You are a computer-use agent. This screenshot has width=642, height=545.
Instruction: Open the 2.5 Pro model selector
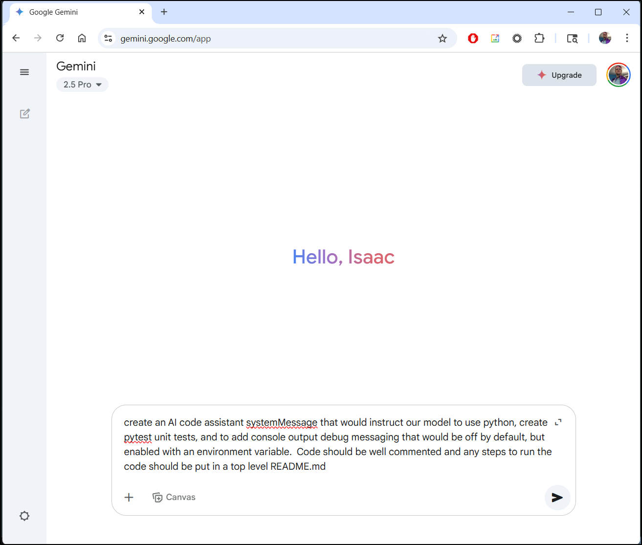[82, 84]
